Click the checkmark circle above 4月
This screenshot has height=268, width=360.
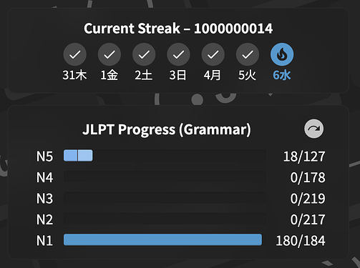213,54
